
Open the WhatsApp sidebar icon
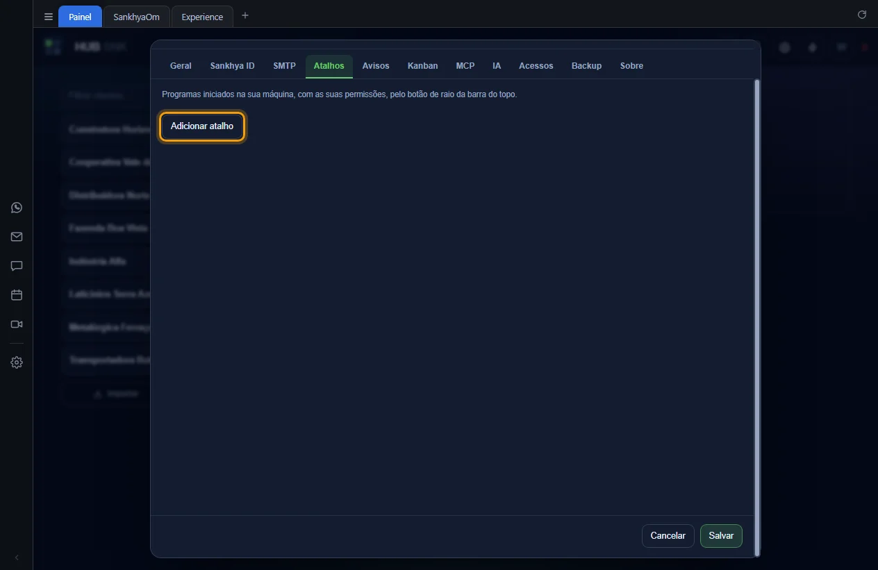(17, 208)
